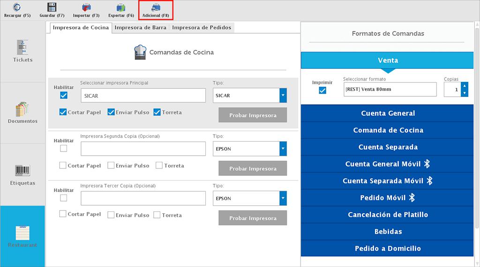
Task: Toggle the Imprimir checkbox under Venta
Action: coord(322,90)
